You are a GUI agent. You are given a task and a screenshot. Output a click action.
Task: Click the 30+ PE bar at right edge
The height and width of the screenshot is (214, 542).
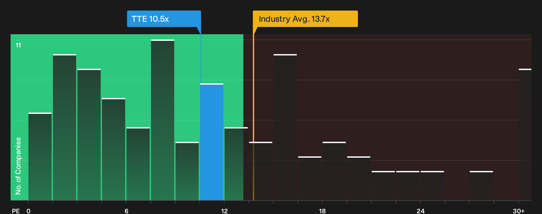[x=525, y=135]
